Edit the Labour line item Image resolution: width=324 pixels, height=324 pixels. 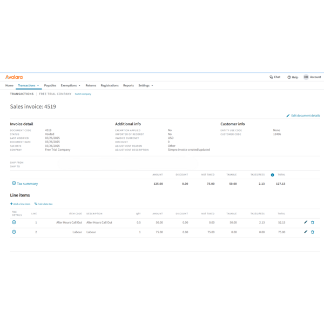[306, 232]
